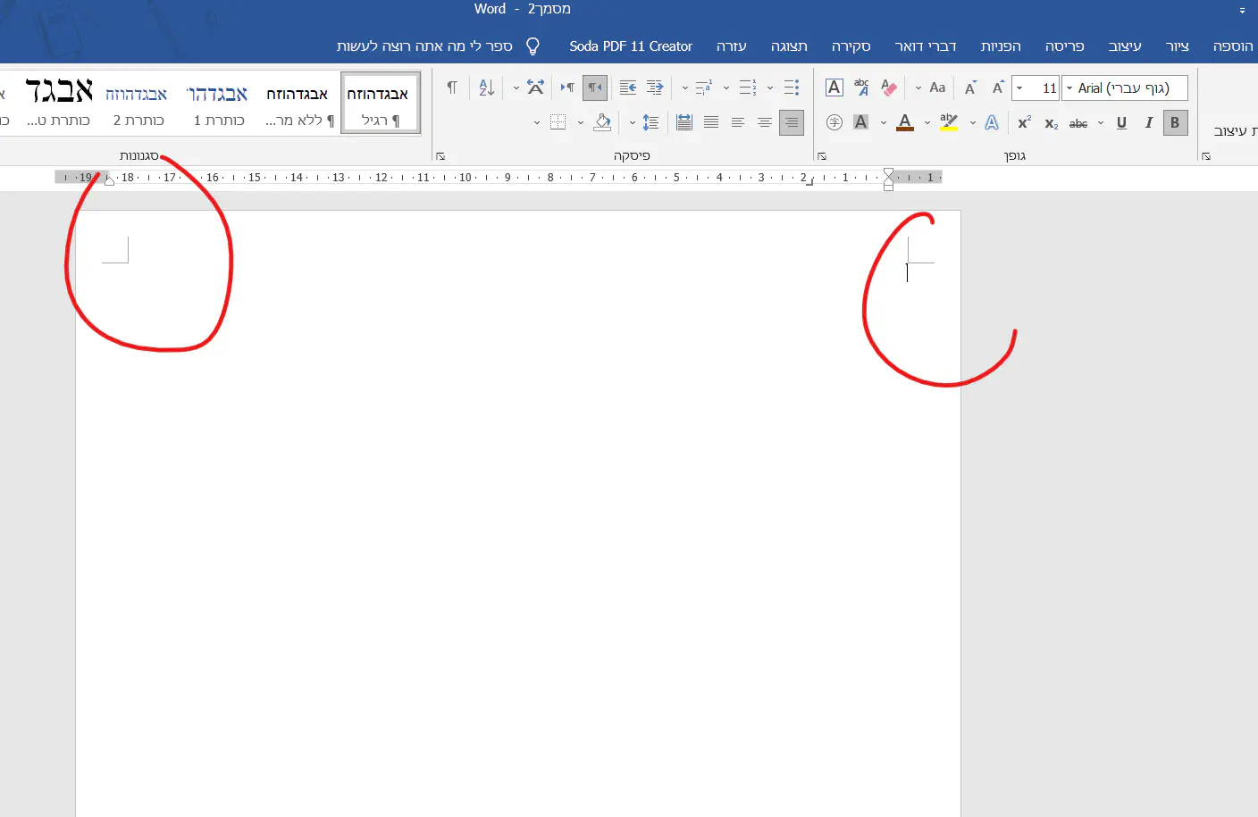Click the line spacing icon
This screenshot has height=817, width=1258.
tap(651, 123)
